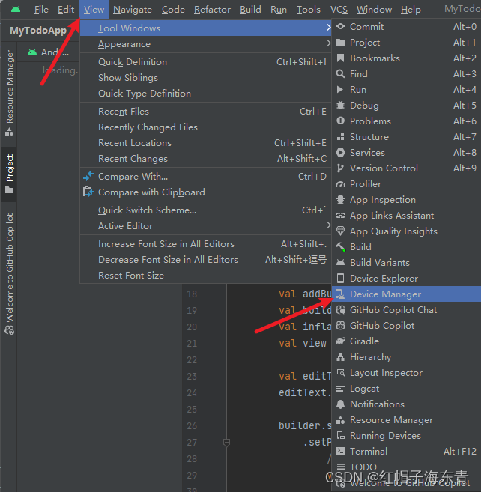Select Quick Definition

205,62
